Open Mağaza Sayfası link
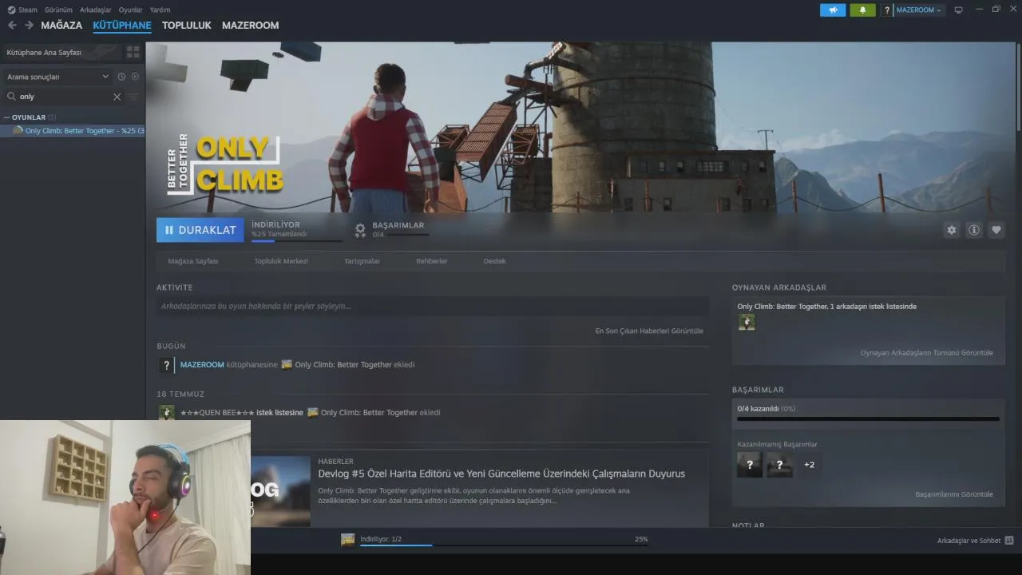Image resolution: width=1022 pixels, height=575 pixels. 193,261
